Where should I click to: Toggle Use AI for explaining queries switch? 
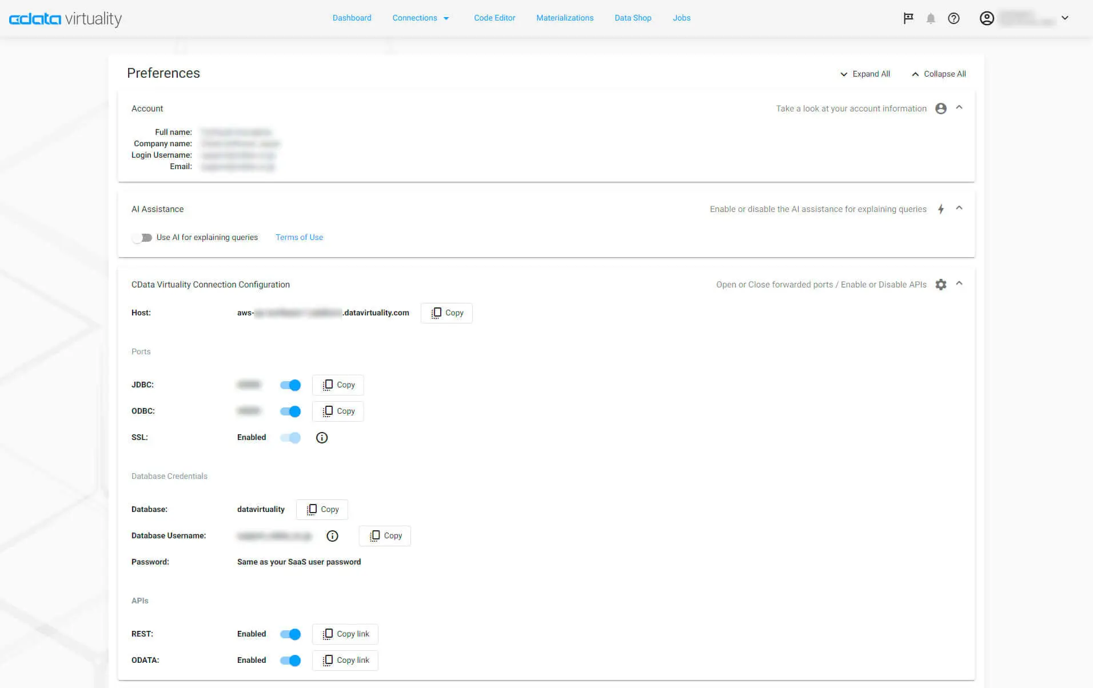coord(142,238)
